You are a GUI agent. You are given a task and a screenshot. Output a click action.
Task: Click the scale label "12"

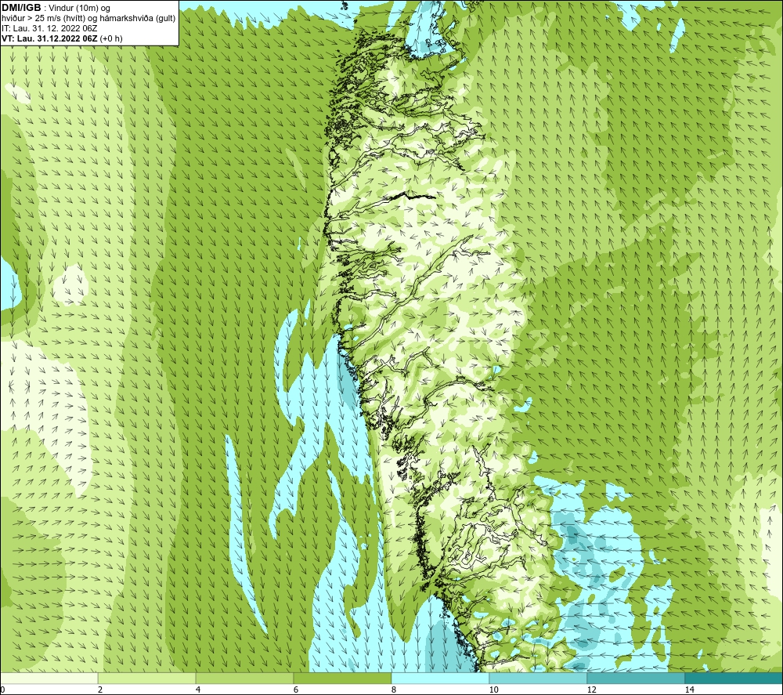tap(591, 690)
